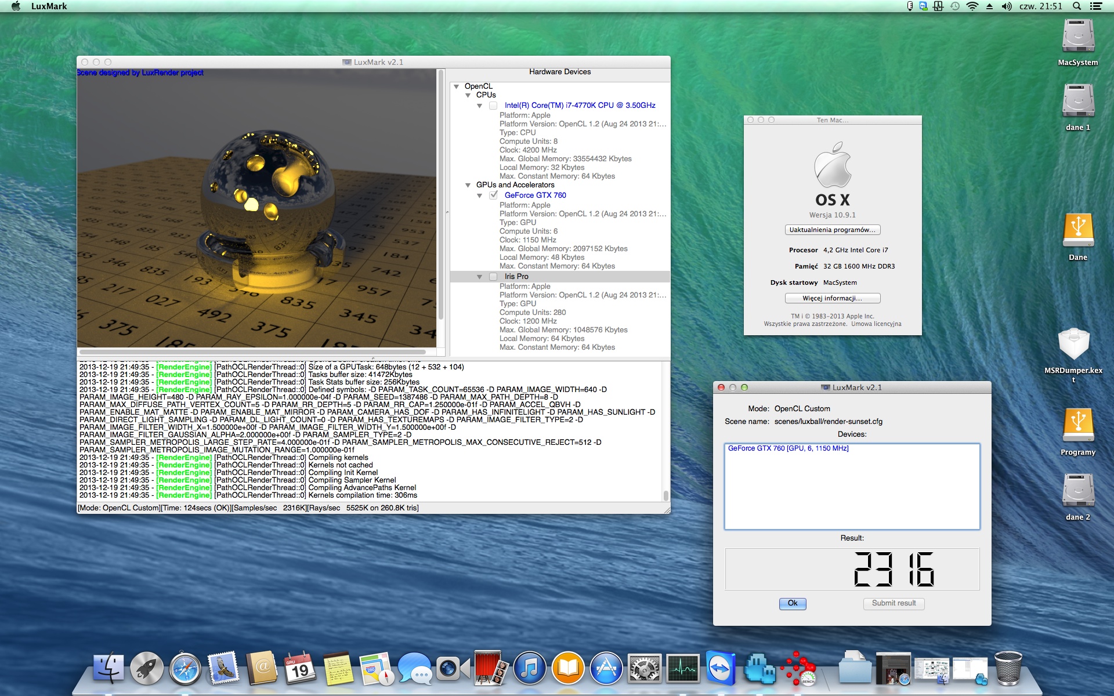Select 'Local Memory: 48 Kbytes' row

click(x=542, y=258)
